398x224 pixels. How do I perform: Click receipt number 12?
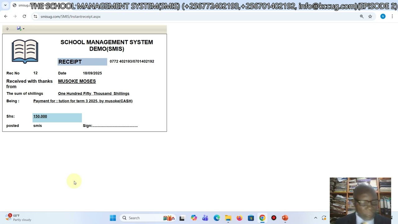[35, 73]
